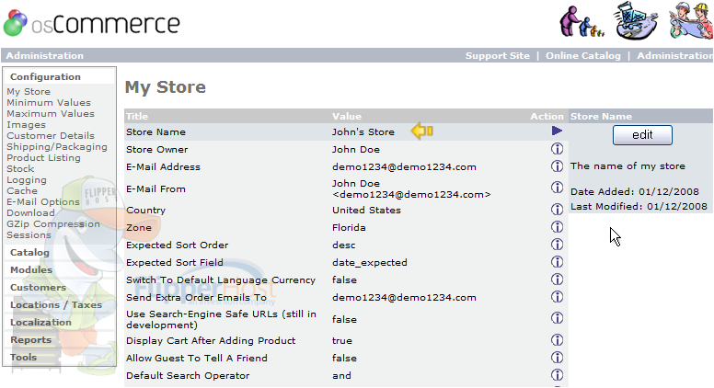Click the 'John's Store' value

(x=363, y=131)
